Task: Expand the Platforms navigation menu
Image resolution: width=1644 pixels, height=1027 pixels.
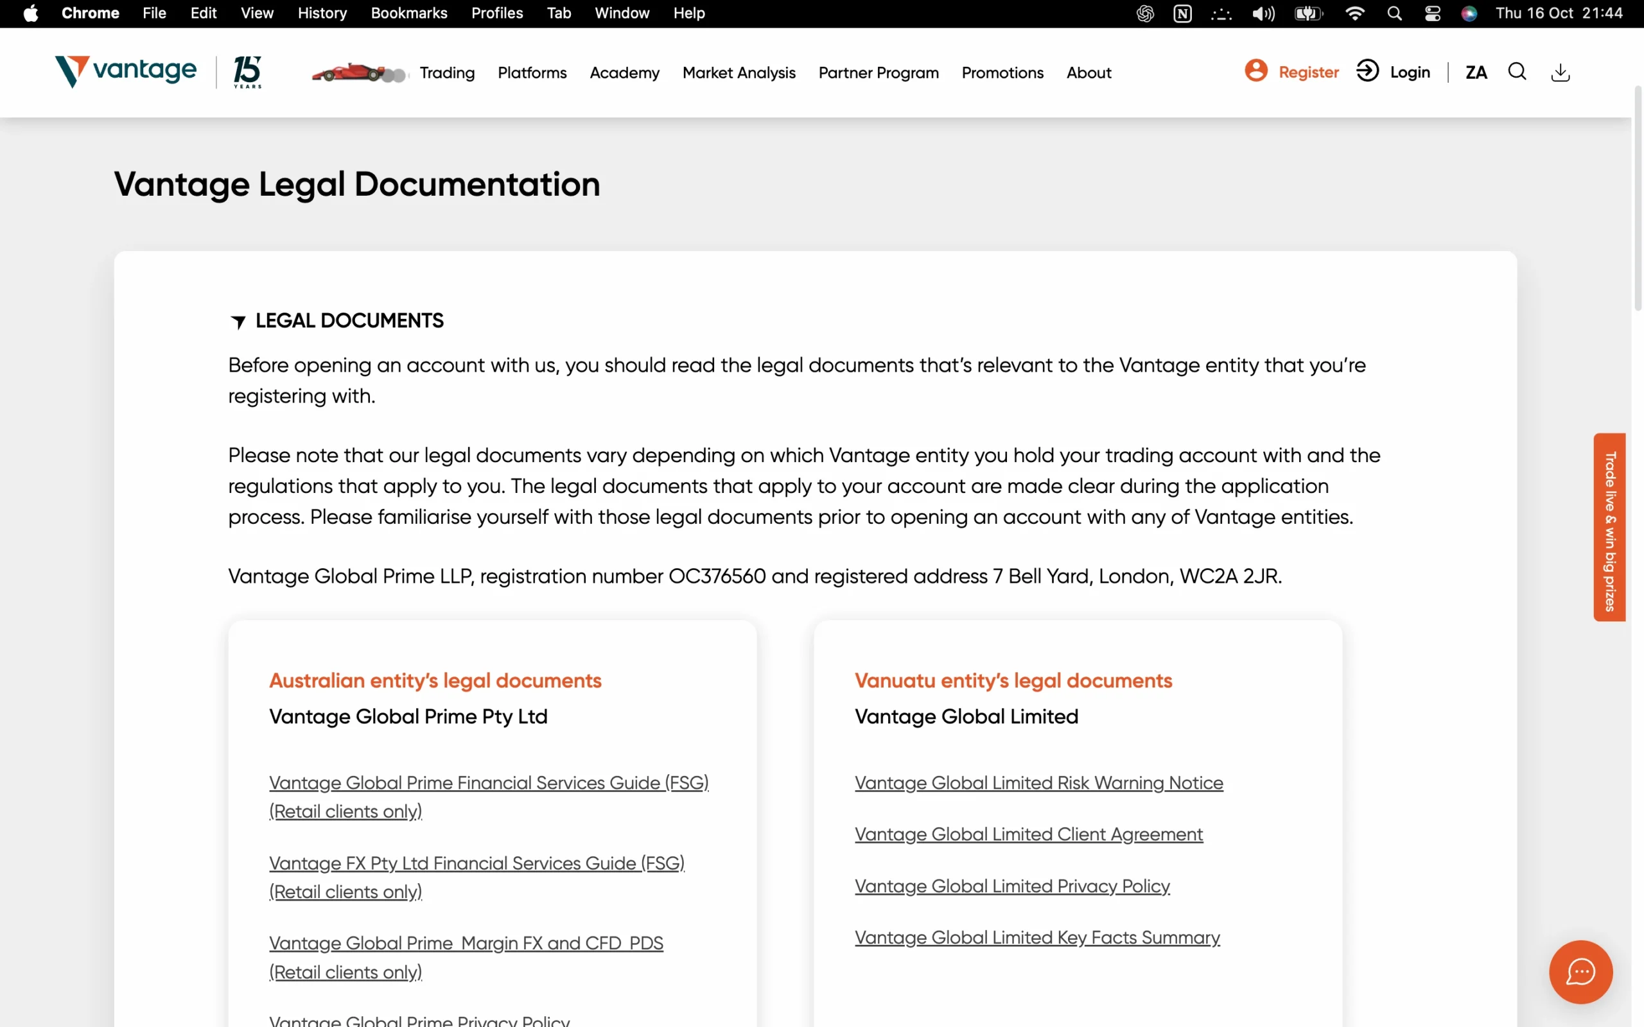Action: click(x=532, y=73)
